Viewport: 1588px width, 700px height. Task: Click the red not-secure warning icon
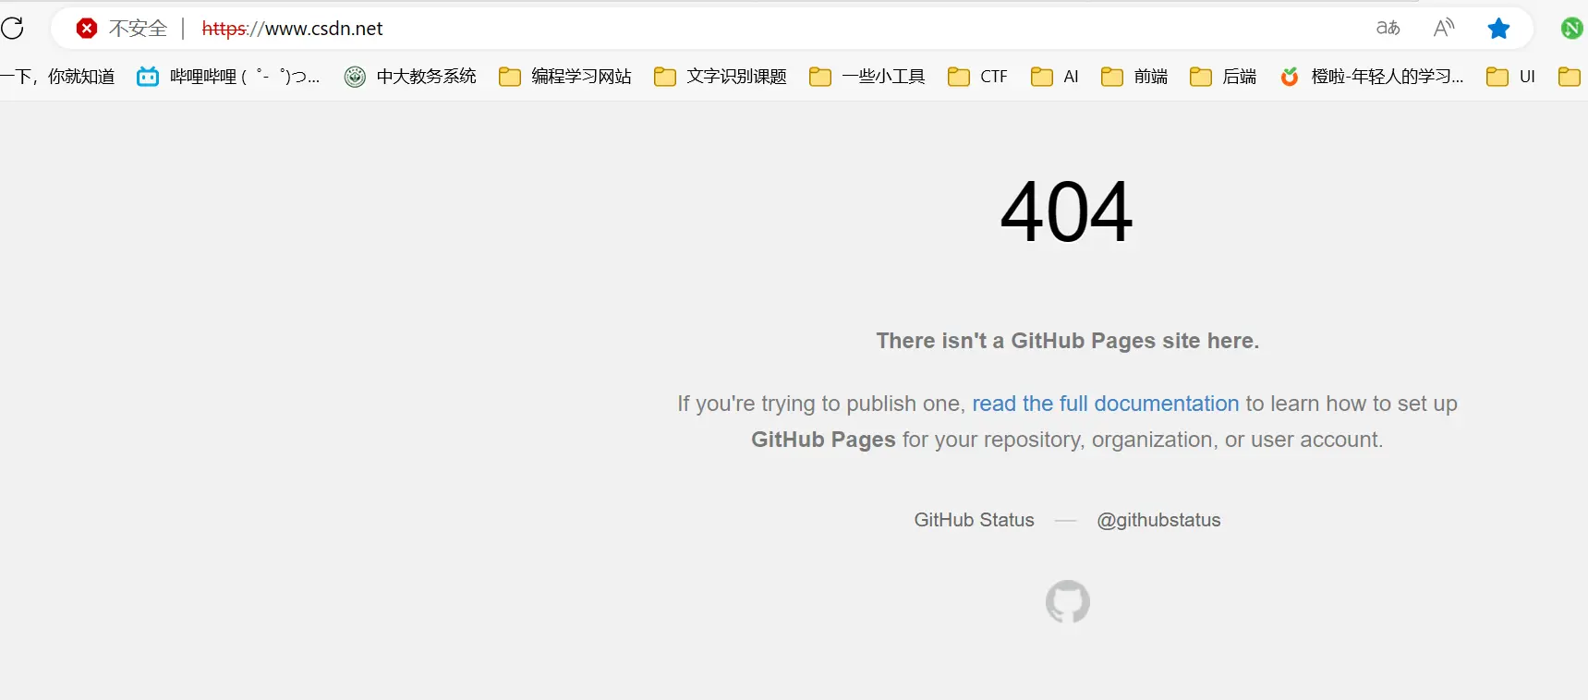point(87,28)
